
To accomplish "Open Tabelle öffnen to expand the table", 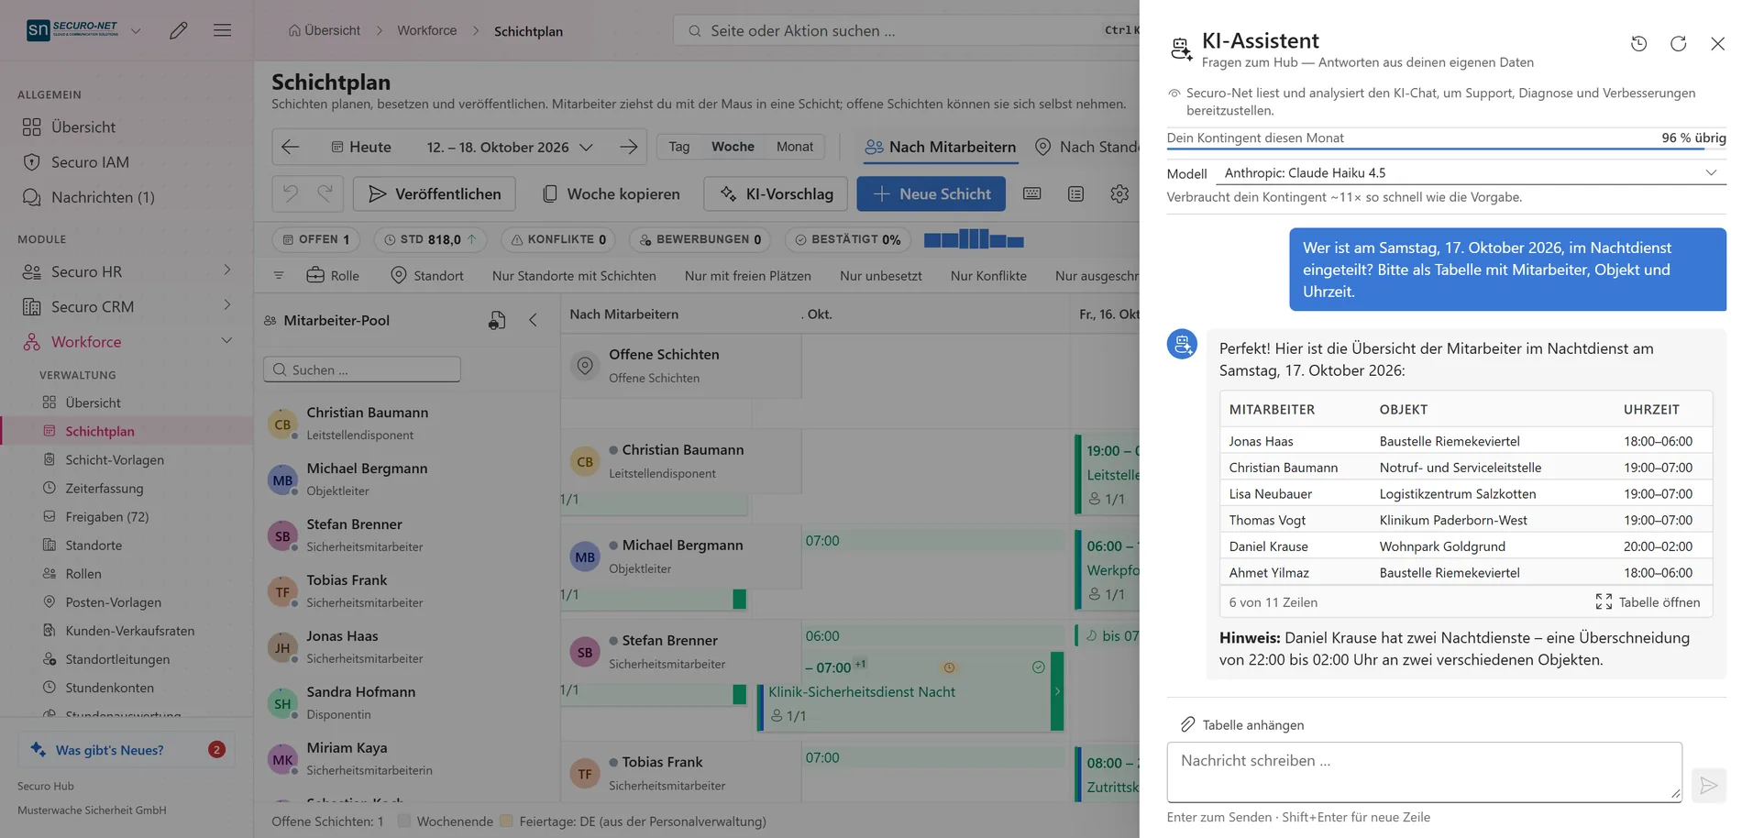I will click(1648, 602).
